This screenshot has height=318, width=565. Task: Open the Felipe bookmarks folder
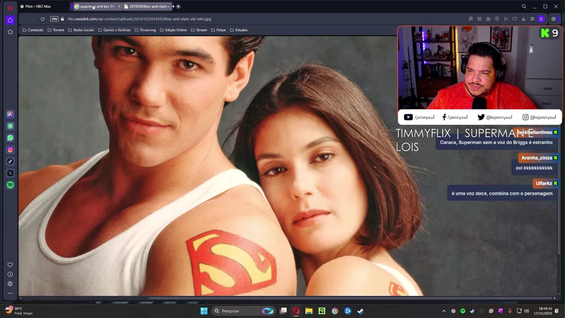tap(218, 30)
